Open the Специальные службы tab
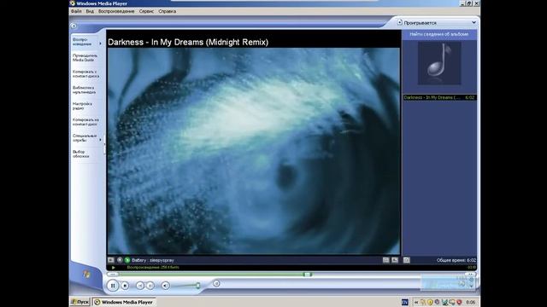This screenshot has width=547, height=307. click(85, 138)
